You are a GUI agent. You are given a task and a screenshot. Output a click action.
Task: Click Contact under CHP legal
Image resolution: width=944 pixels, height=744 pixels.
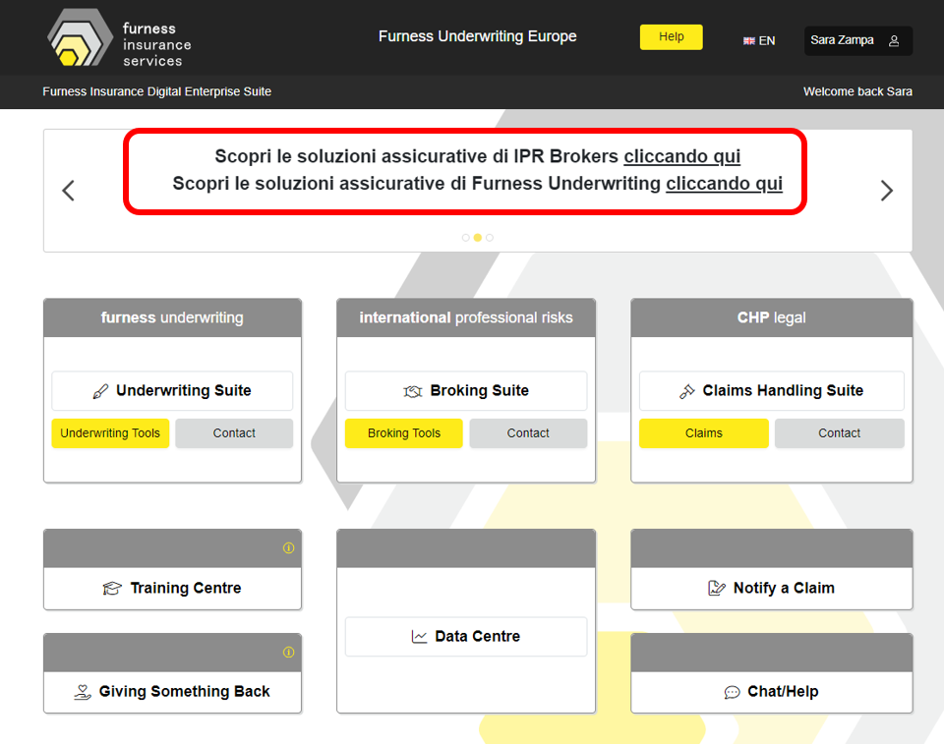point(839,433)
